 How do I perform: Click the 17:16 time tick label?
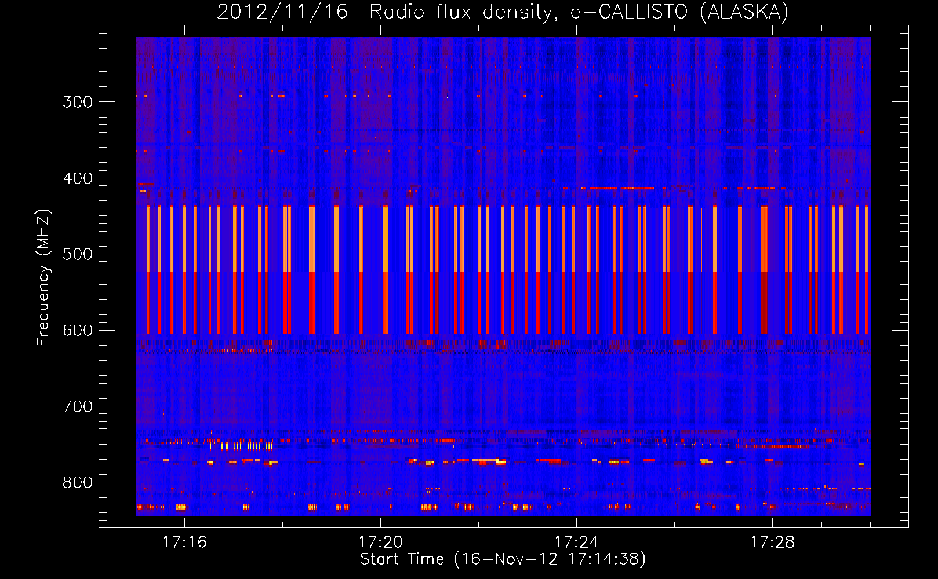pyautogui.click(x=184, y=542)
